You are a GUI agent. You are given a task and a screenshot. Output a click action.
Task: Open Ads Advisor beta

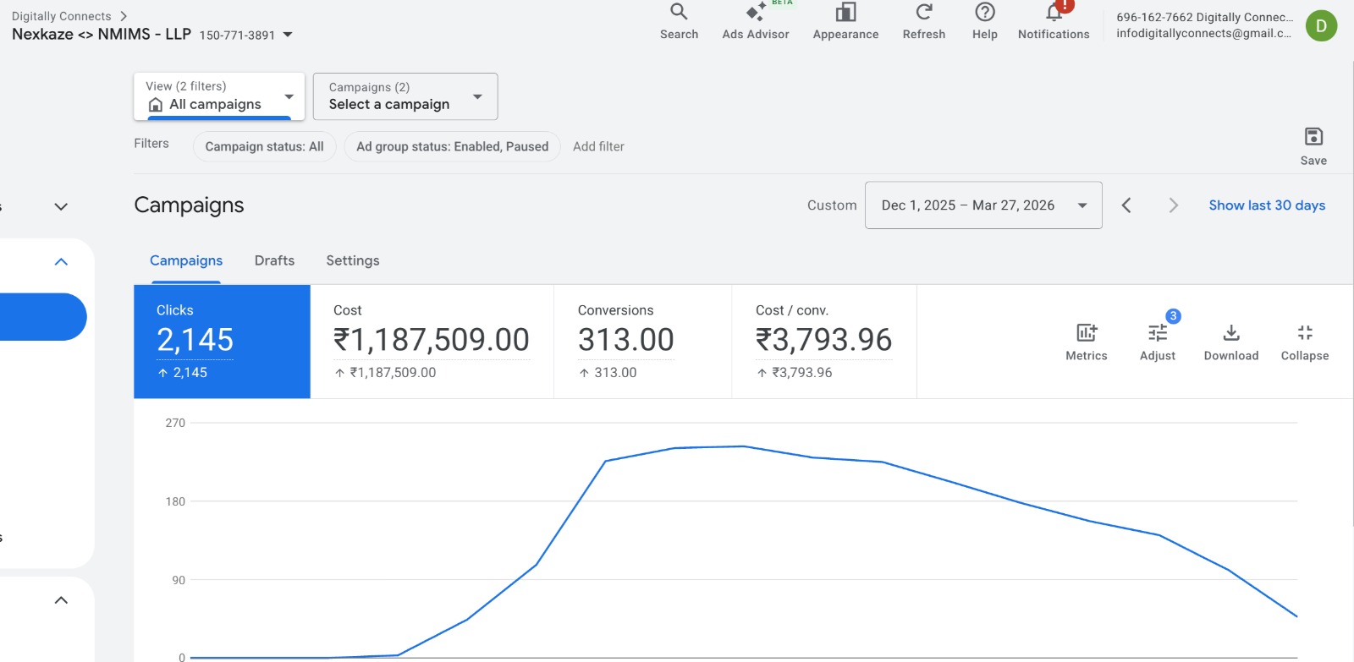point(755,22)
